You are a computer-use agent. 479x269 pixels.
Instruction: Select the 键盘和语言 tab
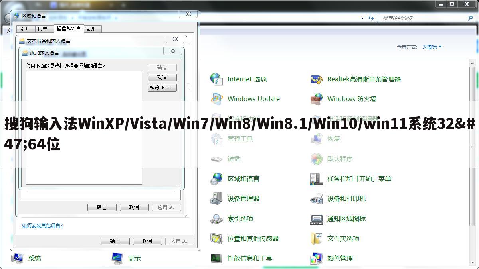click(69, 28)
